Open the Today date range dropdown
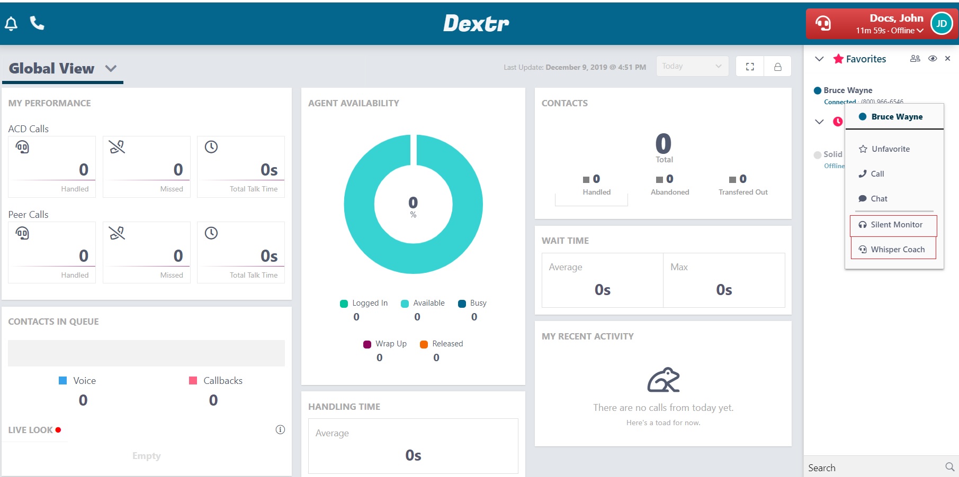This screenshot has height=477, width=959. pyautogui.click(x=692, y=67)
